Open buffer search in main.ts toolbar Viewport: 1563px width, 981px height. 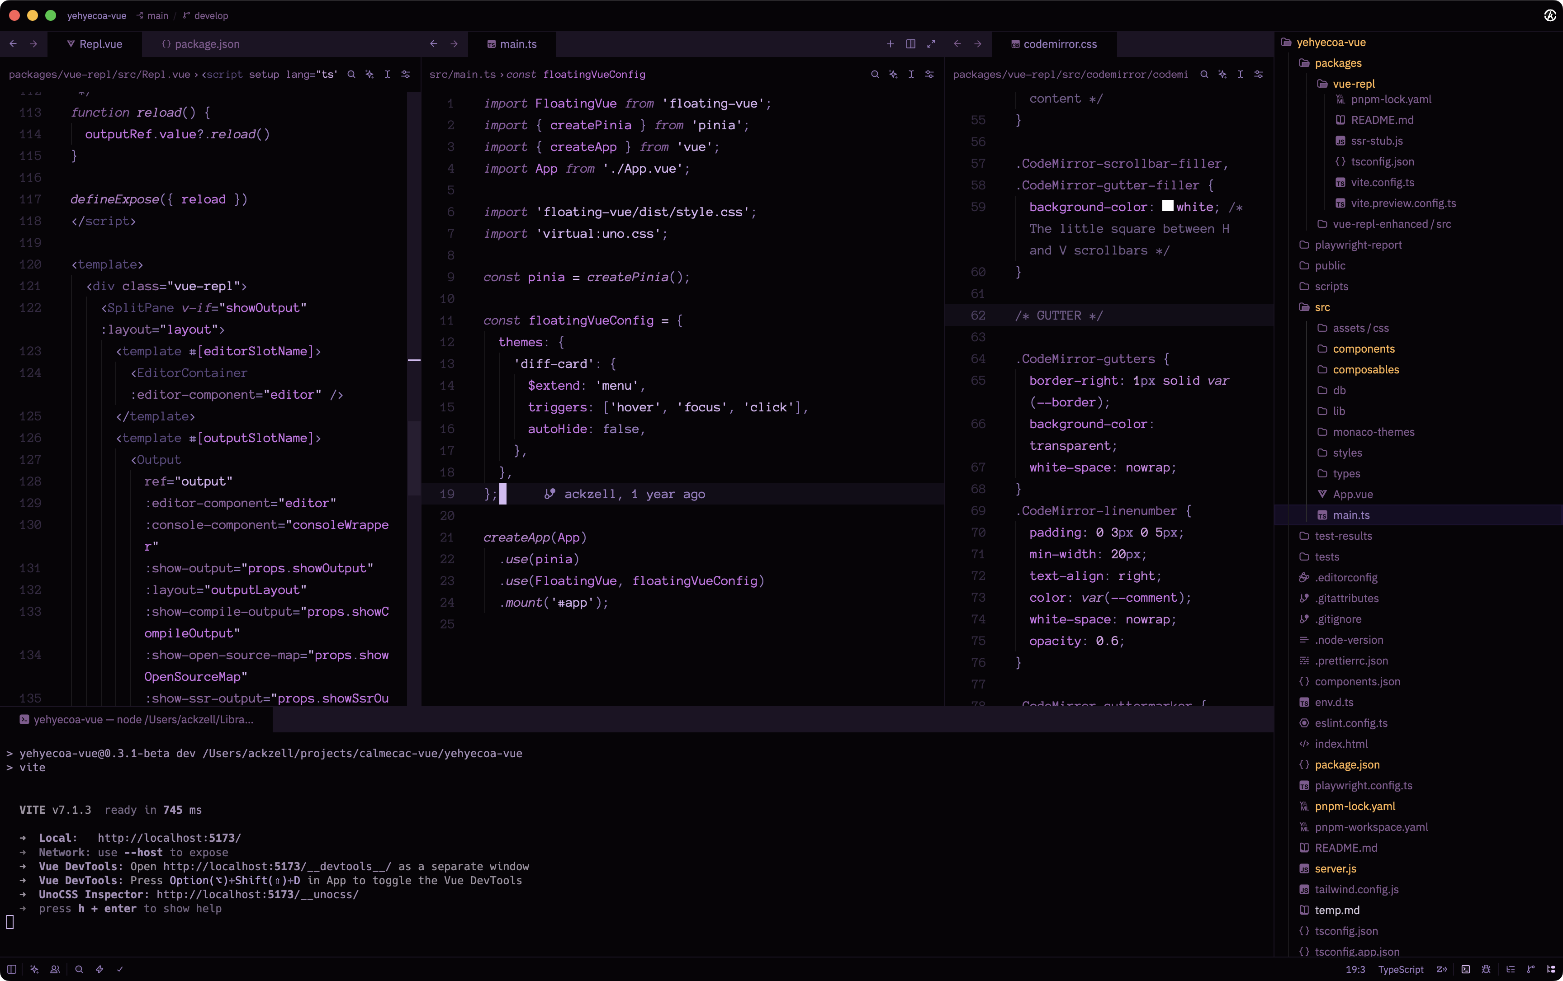[x=875, y=74]
